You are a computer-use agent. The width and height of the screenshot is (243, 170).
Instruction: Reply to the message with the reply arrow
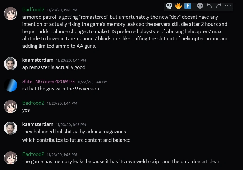click(x=209, y=6)
